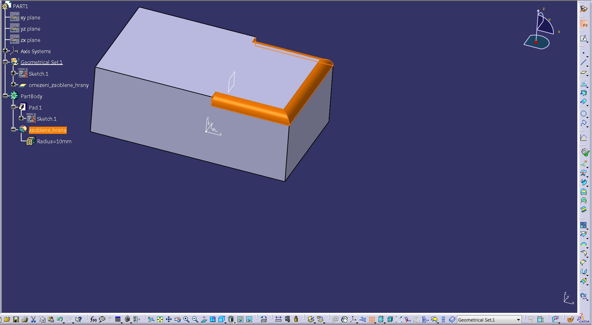The image size is (592, 325).
Task: Select the xy plane tree item
Action: [x=30, y=18]
